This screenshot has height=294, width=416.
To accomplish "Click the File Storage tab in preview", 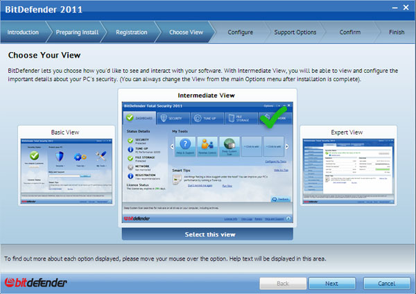I will [x=241, y=118].
